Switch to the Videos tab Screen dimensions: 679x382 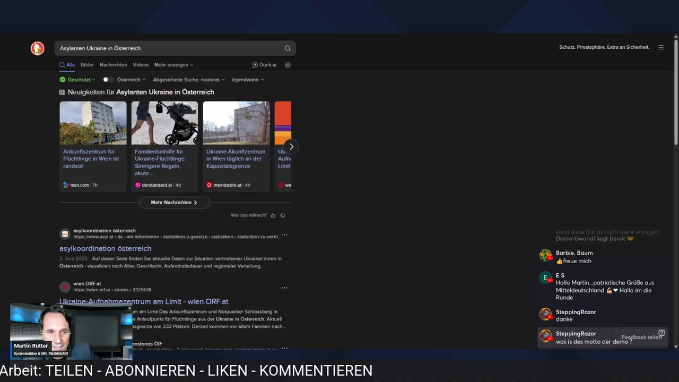(141, 65)
